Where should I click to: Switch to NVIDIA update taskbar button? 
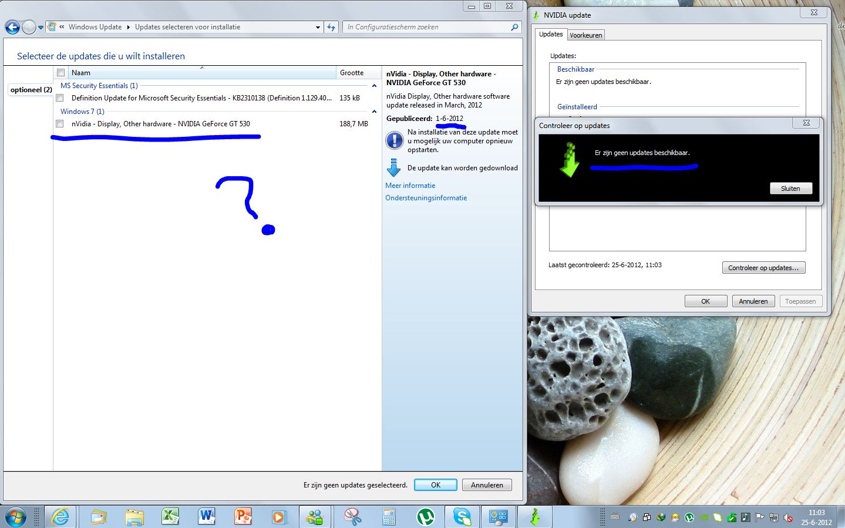pos(534,517)
